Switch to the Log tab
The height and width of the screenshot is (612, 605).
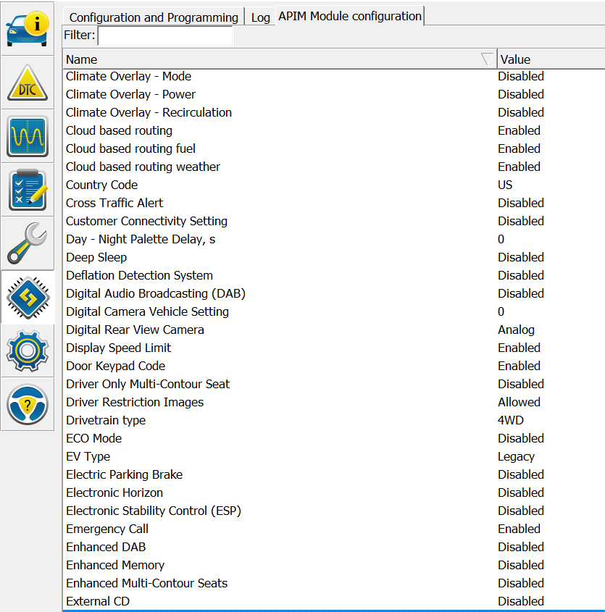pyautogui.click(x=260, y=17)
